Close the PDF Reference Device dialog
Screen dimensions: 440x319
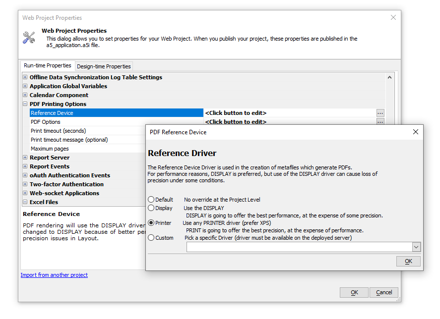pos(416,132)
